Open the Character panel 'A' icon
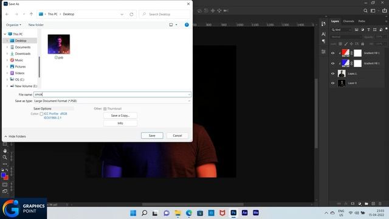 323,34
